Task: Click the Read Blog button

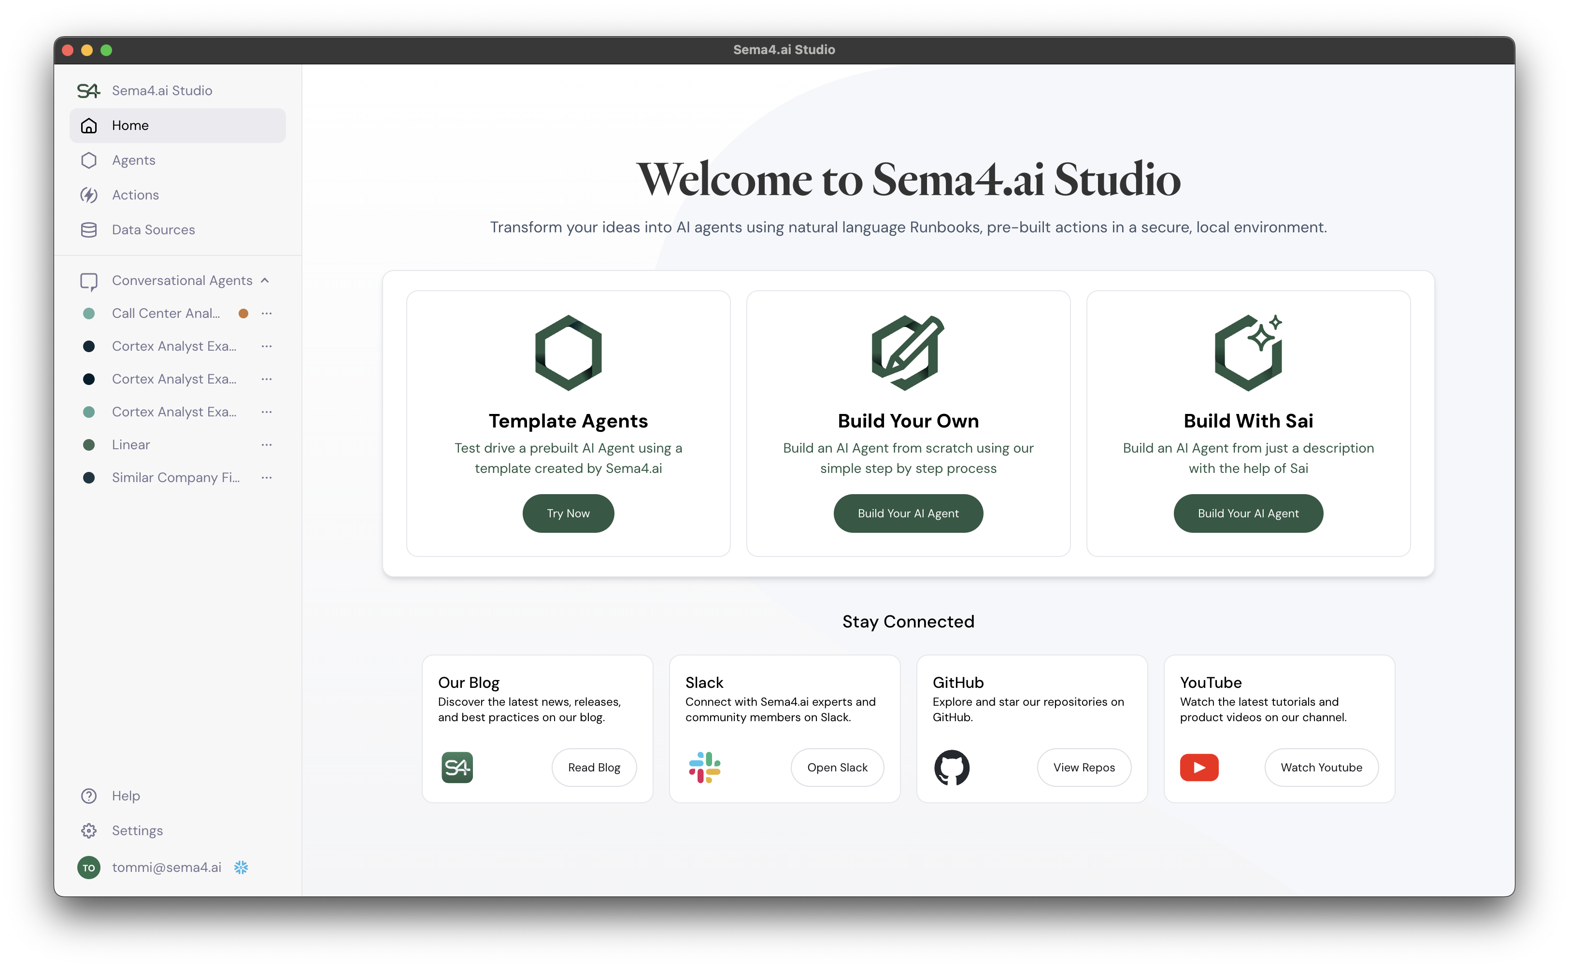Action: (594, 767)
